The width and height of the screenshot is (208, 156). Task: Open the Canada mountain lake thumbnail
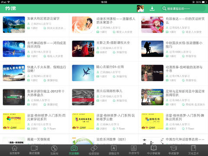14,25
